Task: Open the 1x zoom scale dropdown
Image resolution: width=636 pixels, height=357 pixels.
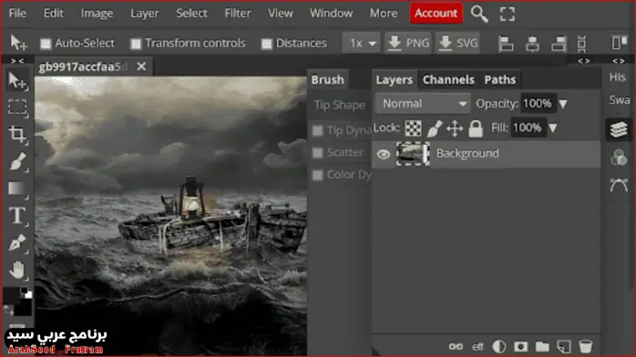Action: coord(362,43)
